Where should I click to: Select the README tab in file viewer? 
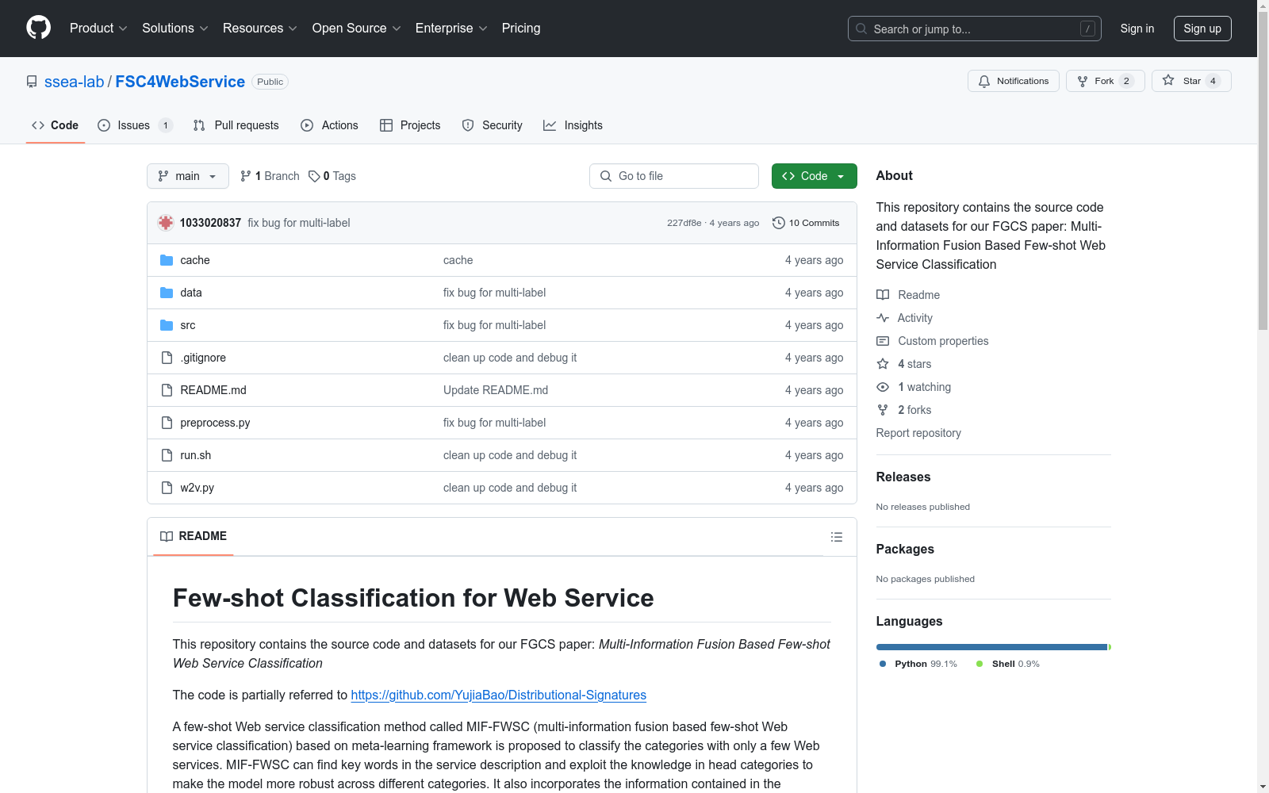click(x=194, y=536)
